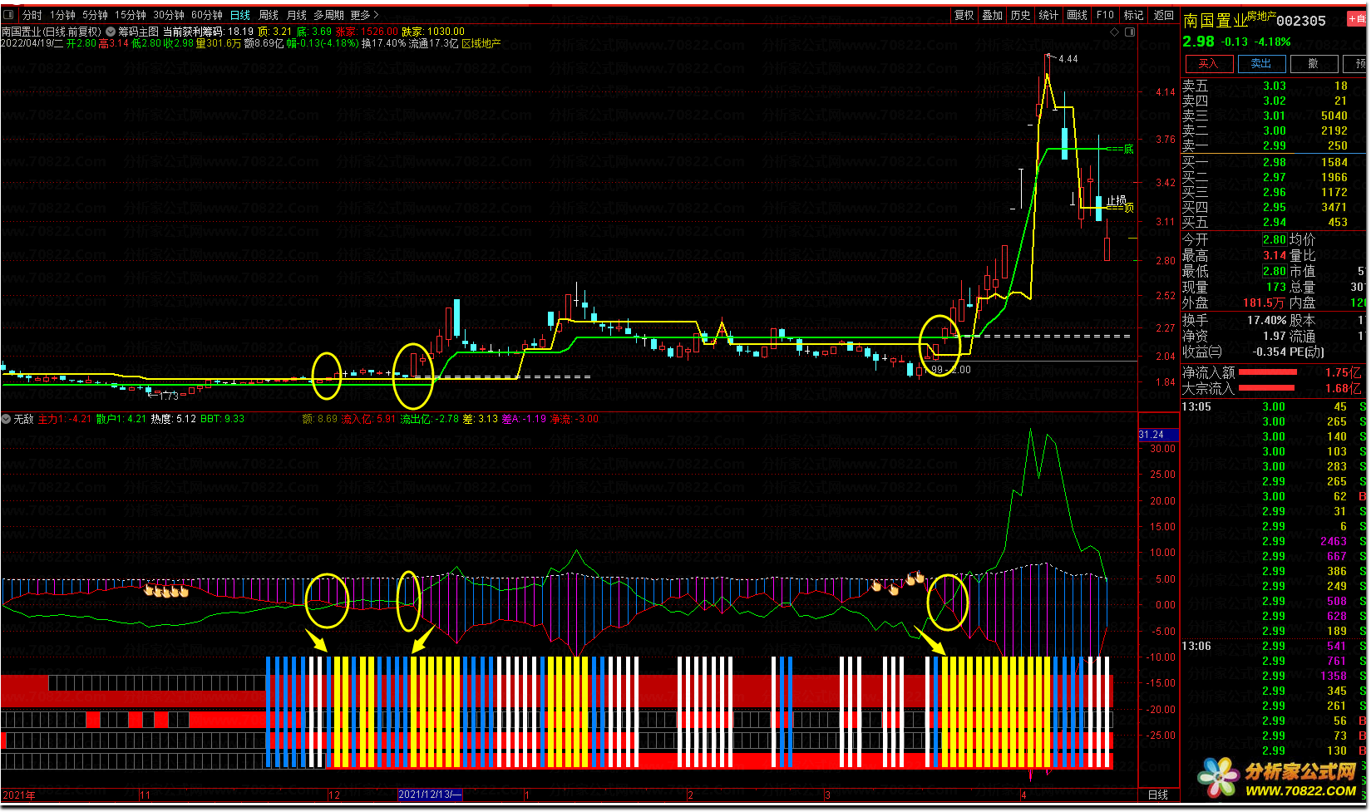Click the 标记 mark button
The width and height of the screenshot is (1371, 812).
[x=1133, y=15]
